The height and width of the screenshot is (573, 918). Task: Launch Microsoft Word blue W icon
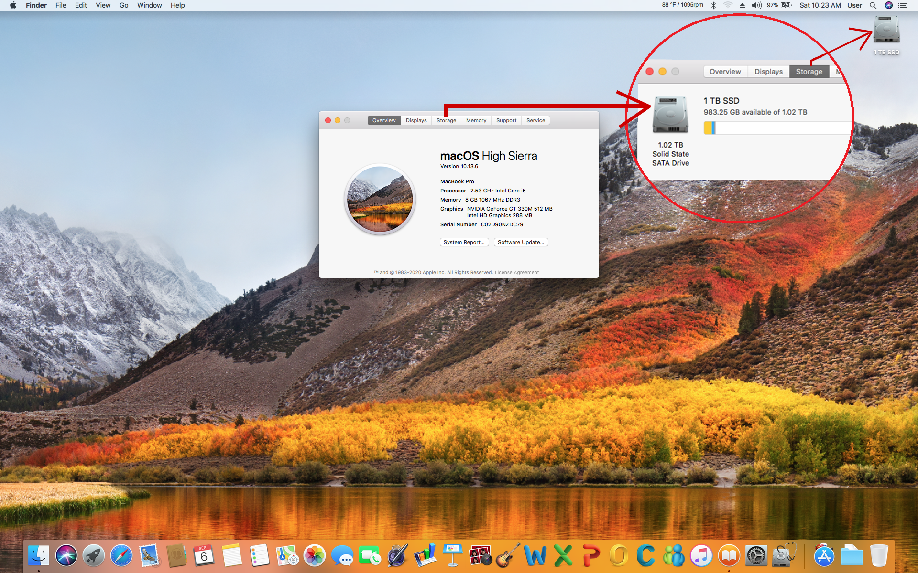click(535, 556)
